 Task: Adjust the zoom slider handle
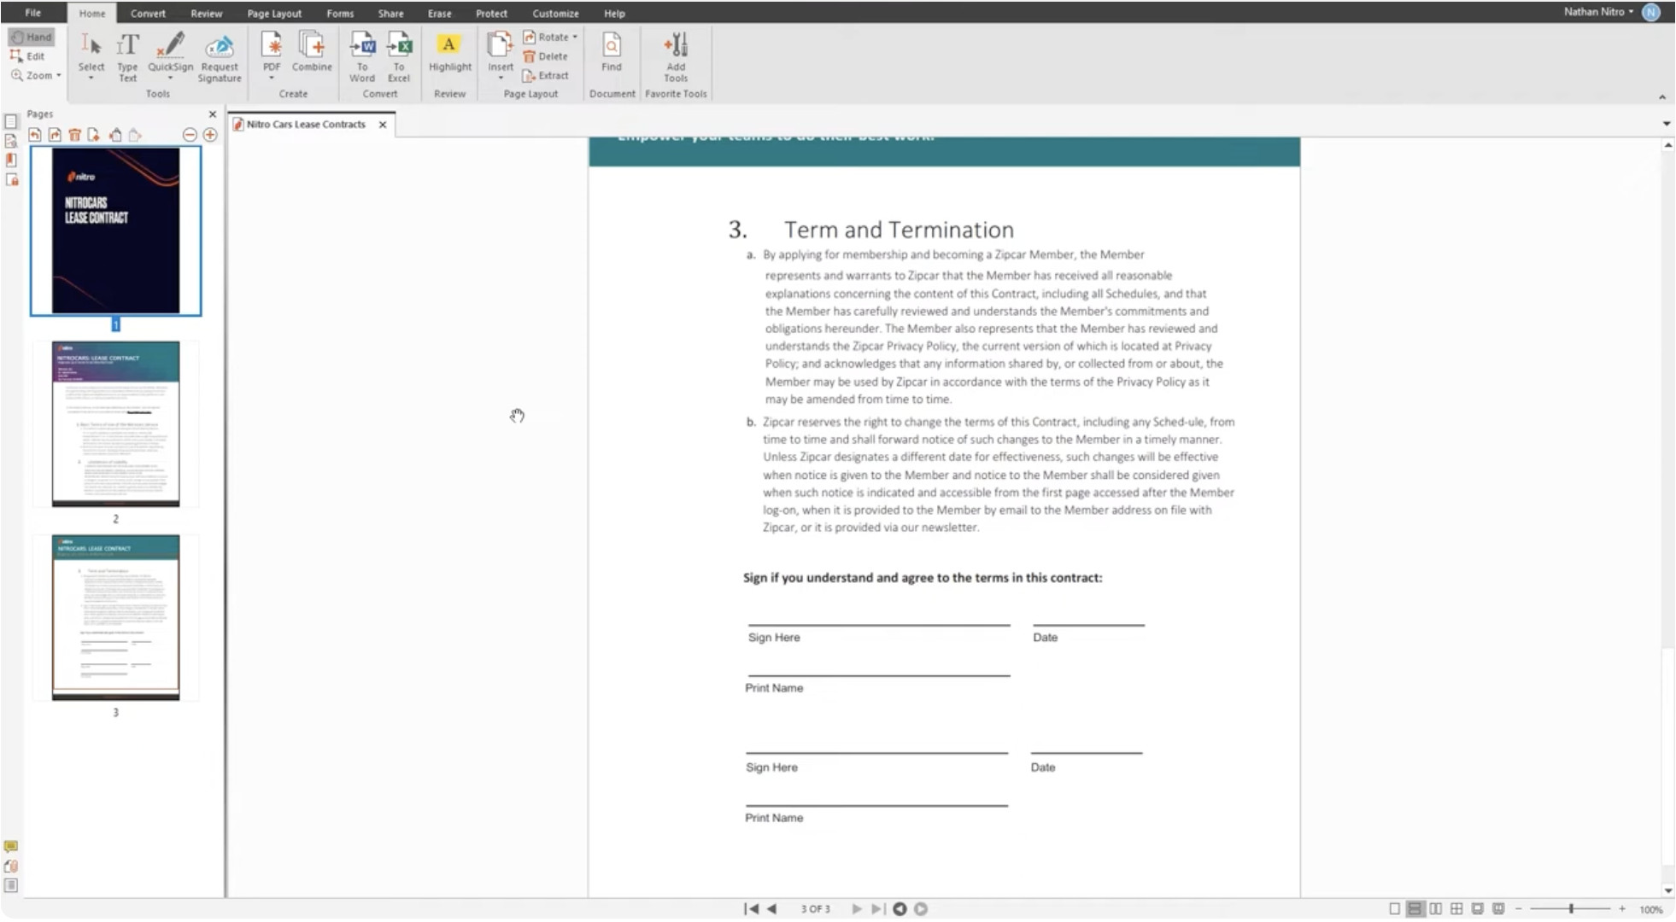1571,909
